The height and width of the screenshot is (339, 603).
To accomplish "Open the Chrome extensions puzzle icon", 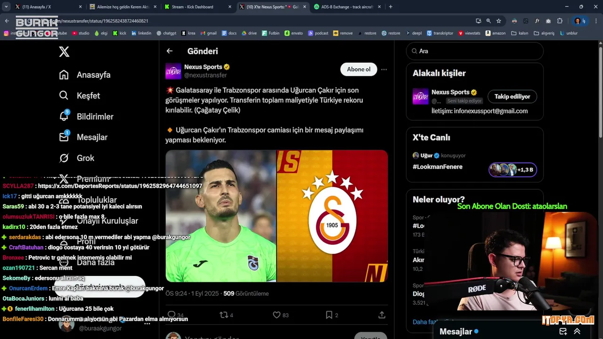I will pos(560,21).
